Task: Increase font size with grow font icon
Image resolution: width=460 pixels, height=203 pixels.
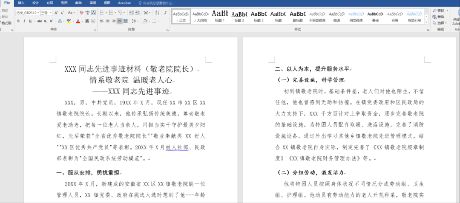Action: [x=56, y=13]
